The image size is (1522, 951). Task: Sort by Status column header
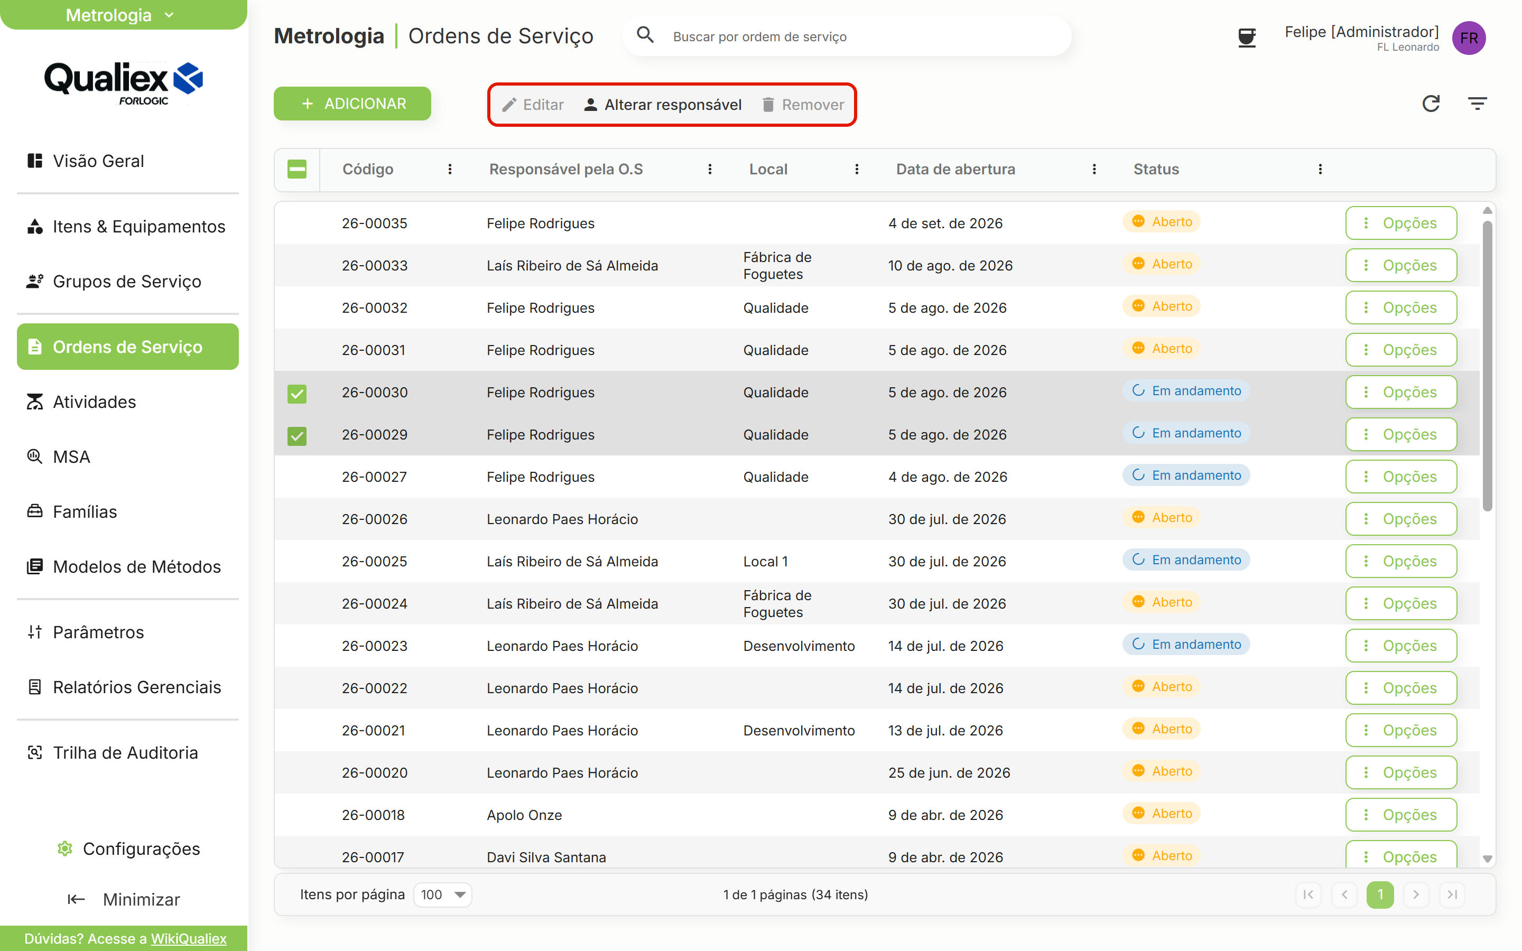tap(1156, 169)
